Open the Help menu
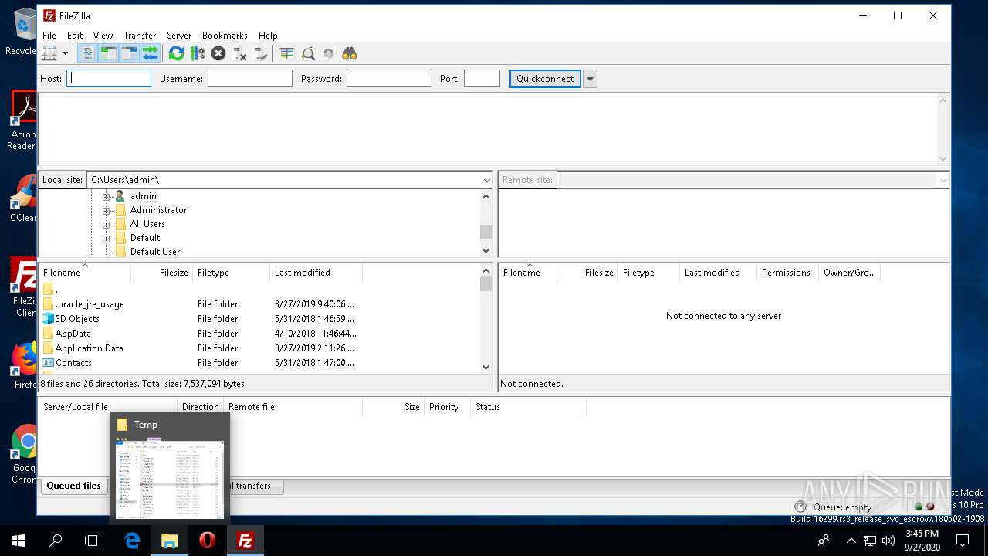 [268, 36]
